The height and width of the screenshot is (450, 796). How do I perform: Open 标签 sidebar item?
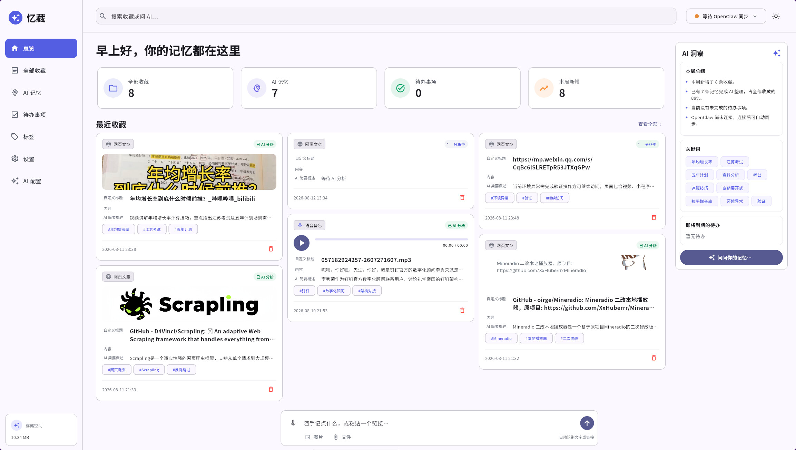coord(41,137)
